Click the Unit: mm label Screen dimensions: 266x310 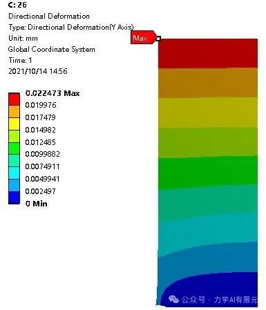pyautogui.click(x=23, y=38)
